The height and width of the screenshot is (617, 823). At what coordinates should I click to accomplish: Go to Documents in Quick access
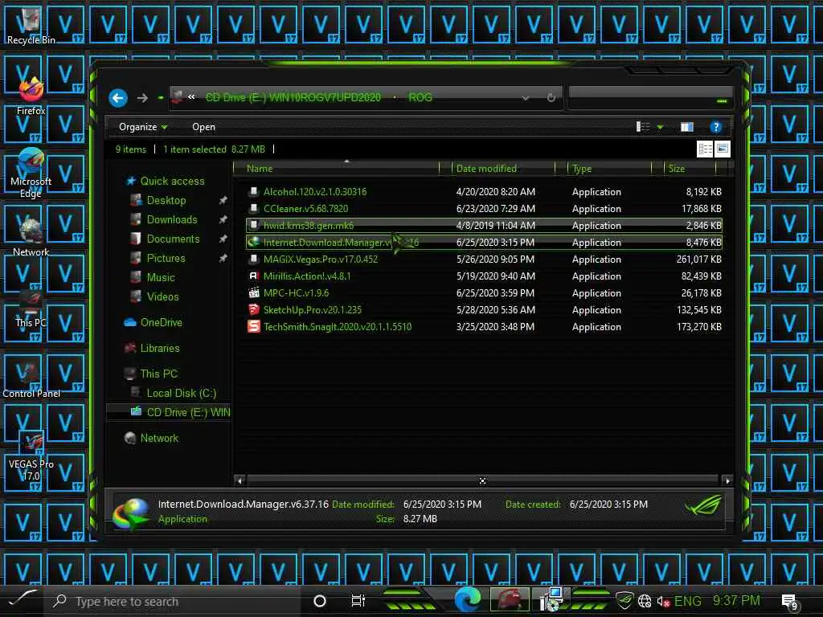click(x=173, y=239)
